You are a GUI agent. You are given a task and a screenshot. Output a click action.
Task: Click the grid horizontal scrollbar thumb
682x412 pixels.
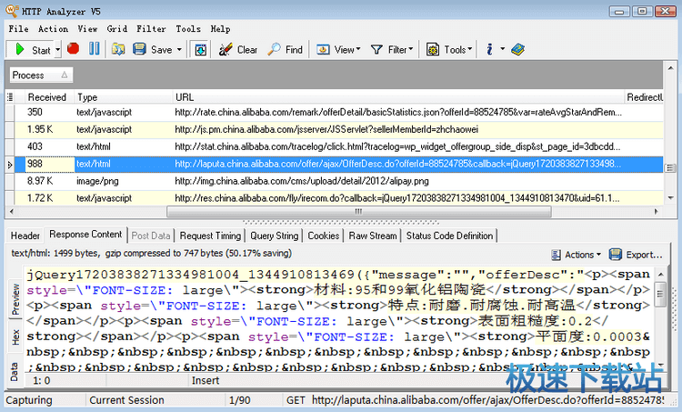pos(359,211)
